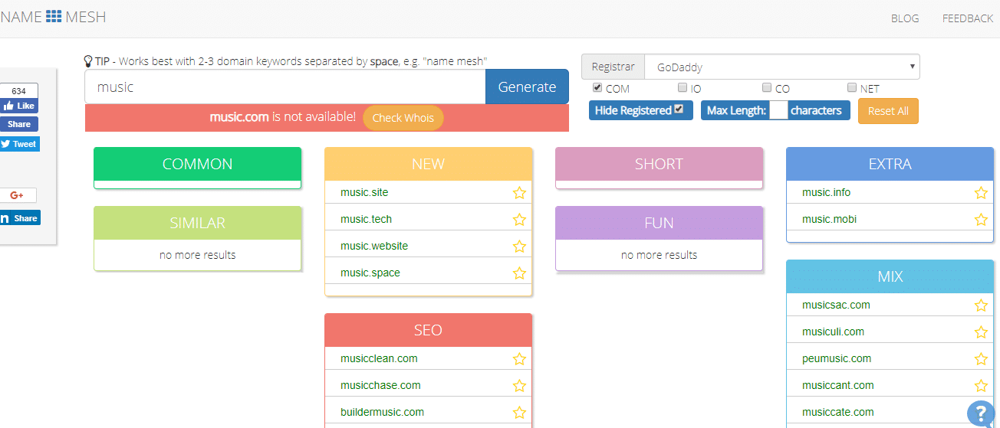The width and height of the screenshot is (1000, 428).
Task: Collapse the MIX category header
Action: point(890,276)
